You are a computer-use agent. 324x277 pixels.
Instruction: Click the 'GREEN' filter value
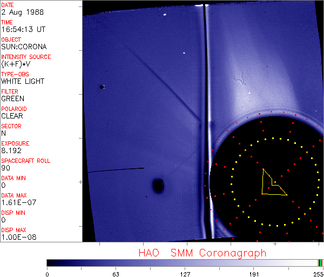pos(12,98)
